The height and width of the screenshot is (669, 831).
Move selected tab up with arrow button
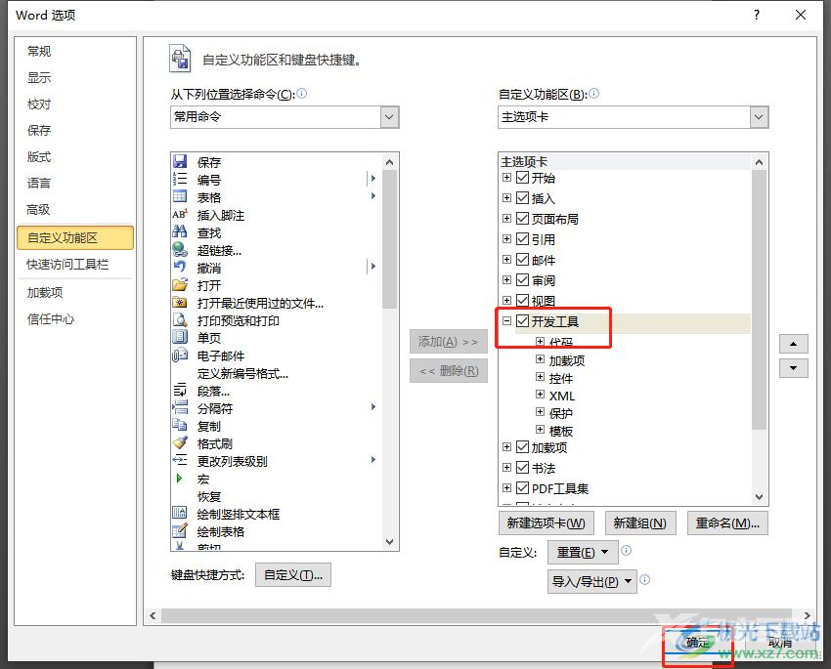tap(794, 344)
